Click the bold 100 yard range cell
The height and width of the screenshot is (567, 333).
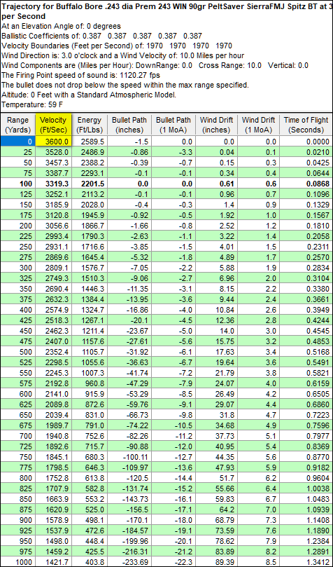[x=17, y=184]
